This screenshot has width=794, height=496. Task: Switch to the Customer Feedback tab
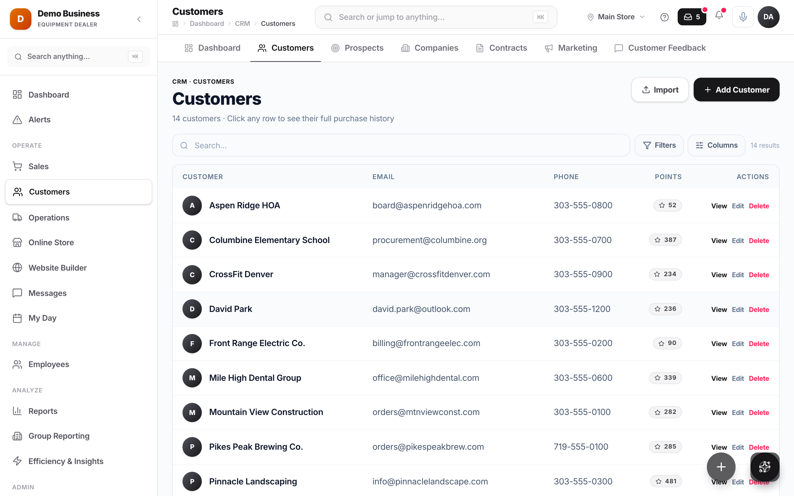(660, 48)
